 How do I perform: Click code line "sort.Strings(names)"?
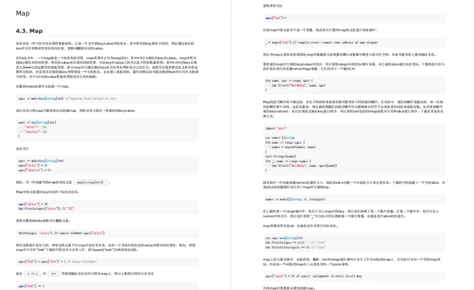point(280,157)
